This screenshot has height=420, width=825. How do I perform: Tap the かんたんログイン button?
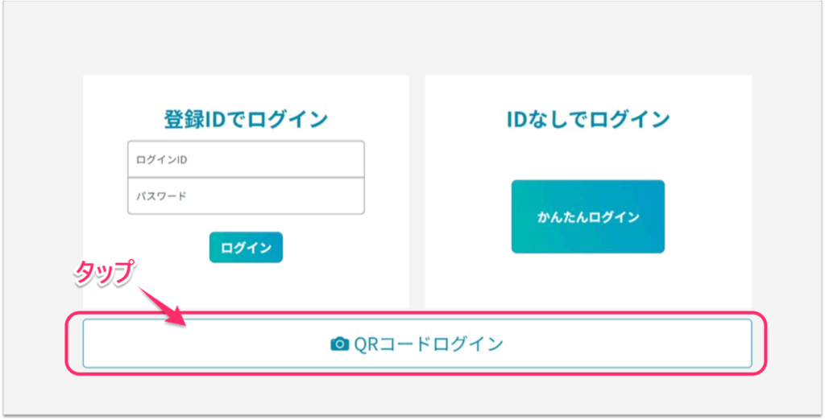(x=587, y=216)
